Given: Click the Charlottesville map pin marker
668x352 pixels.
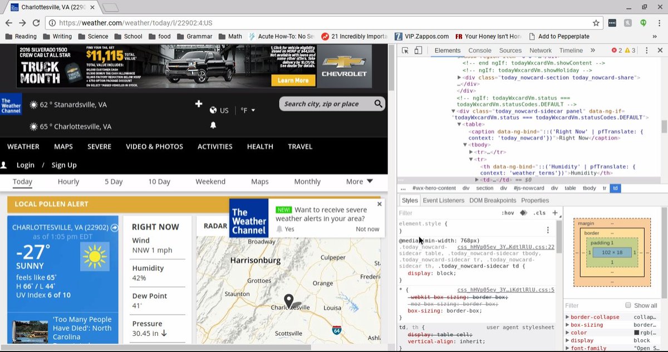Looking at the screenshot, I should [x=289, y=301].
